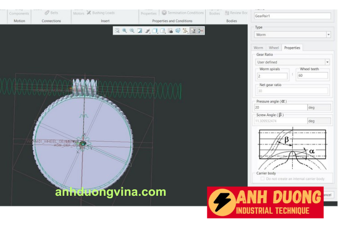Open the saved orientations box icon
The height and width of the screenshot is (225, 338).
(x=155, y=31)
